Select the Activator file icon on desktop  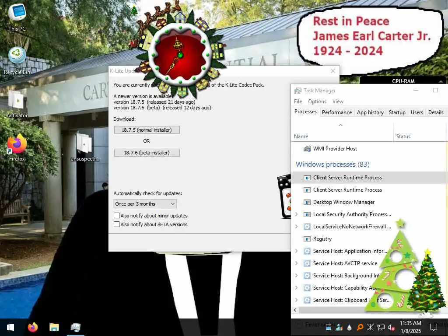[x=17, y=104]
